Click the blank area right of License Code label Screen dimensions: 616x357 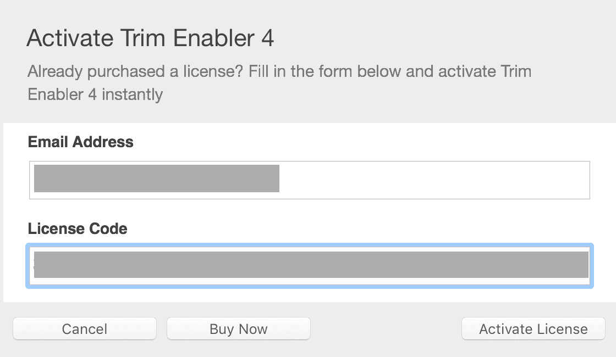pyautogui.click(x=358, y=228)
